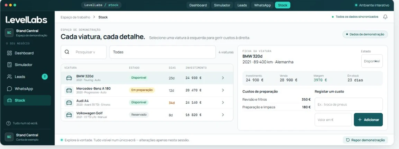Click the Preparação e limpeza cost row
Screen dimensions: 399x149
click(276, 107)
